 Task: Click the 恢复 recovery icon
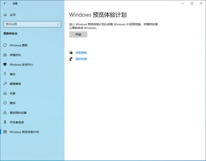pyautogui.click(x=5, y=93)
